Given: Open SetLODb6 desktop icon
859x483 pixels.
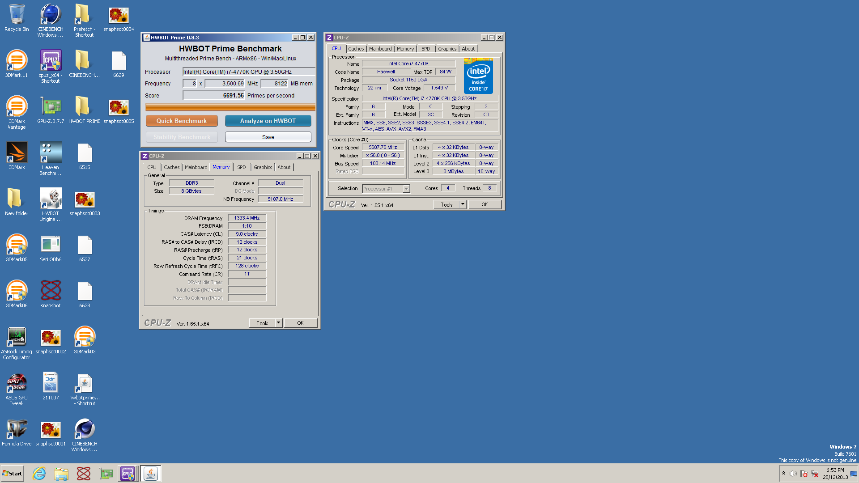Looking at the screenshot, I should tap(51, 248).
